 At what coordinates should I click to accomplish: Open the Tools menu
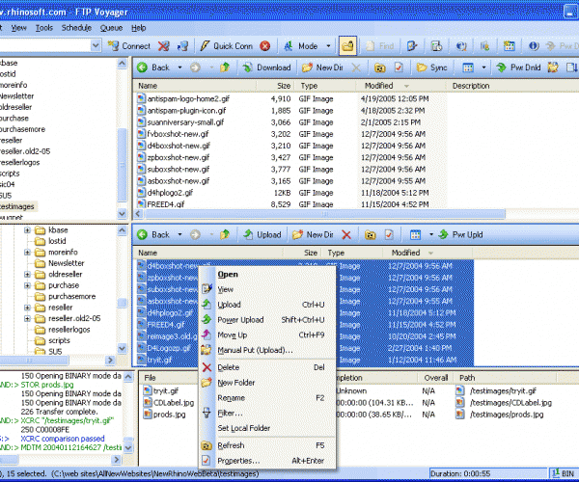click(44, 28)
